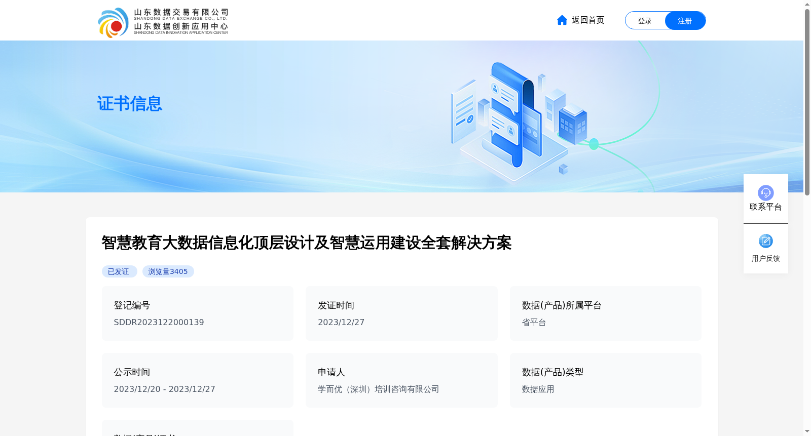Viewport: 811px width, 436px height.
Task: Click the 省平台 value
Action: (534, 323)
